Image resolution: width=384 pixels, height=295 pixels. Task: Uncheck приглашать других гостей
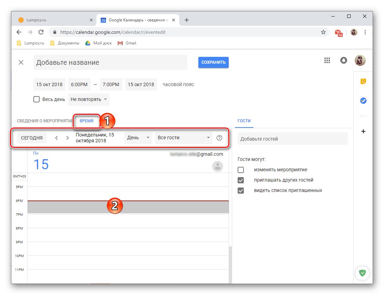(240, 180)
